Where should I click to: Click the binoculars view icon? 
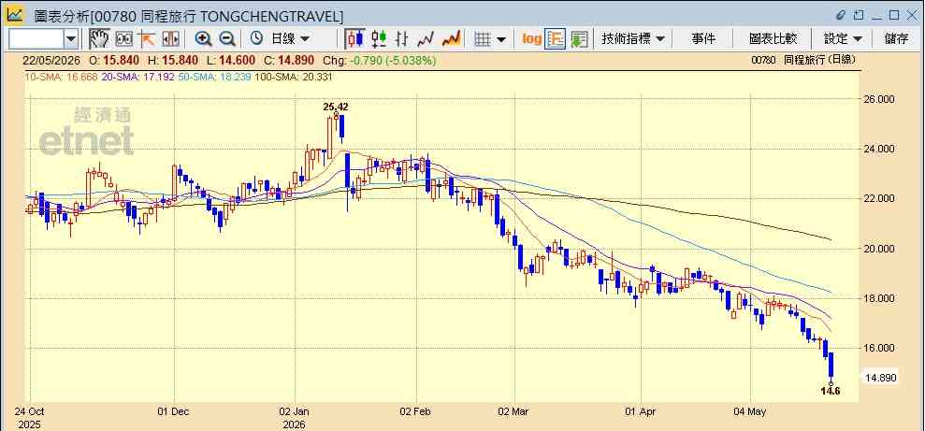tap(123, 39)
